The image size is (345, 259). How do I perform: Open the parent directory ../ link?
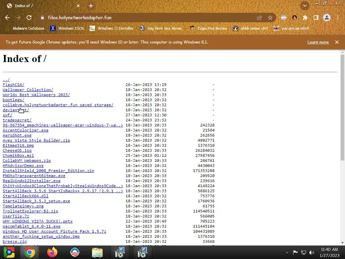click(x=6, y=80)
